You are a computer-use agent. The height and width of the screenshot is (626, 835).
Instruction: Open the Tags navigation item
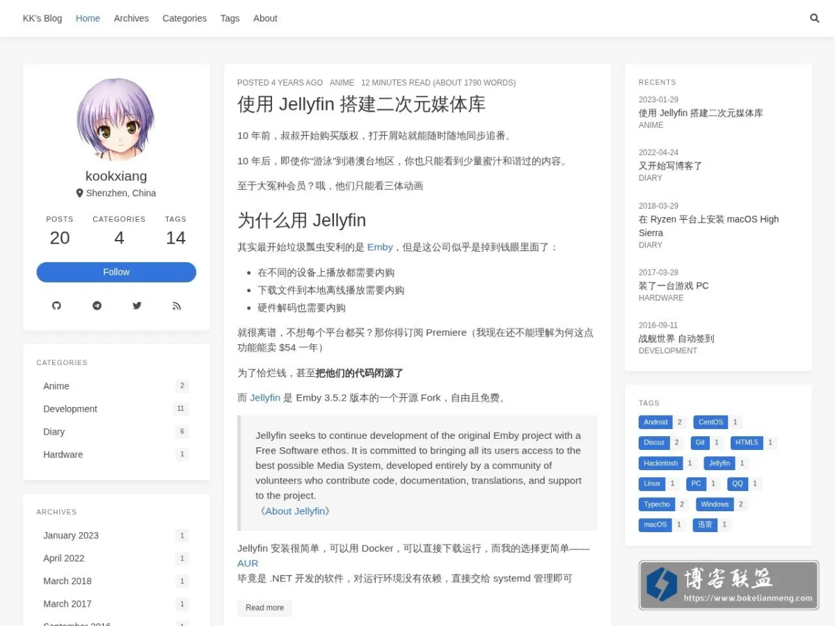click(x=230, y=18)
